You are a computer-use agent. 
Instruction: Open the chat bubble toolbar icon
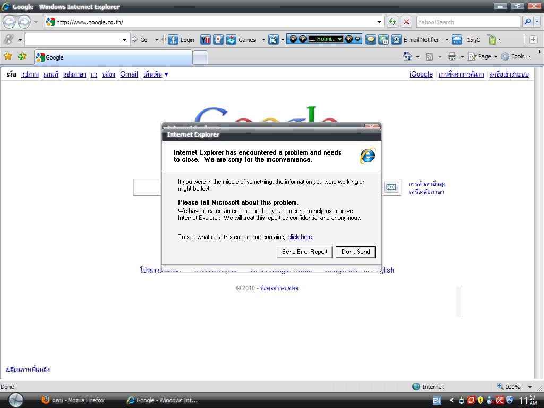(x=371, y=39)
